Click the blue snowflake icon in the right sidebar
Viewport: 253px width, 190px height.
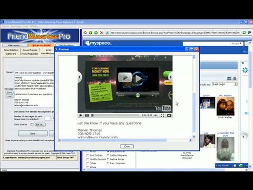[x=245, y=70]
